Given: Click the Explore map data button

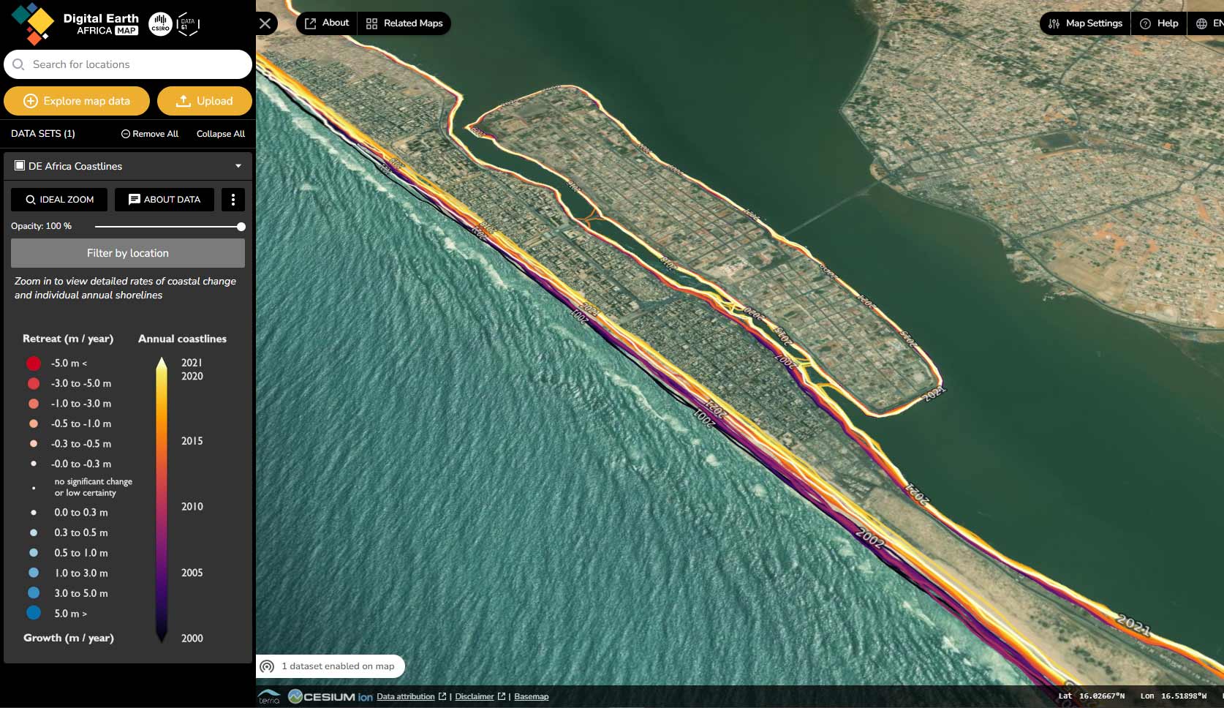Looking at the screenshot, I should 77,101.
